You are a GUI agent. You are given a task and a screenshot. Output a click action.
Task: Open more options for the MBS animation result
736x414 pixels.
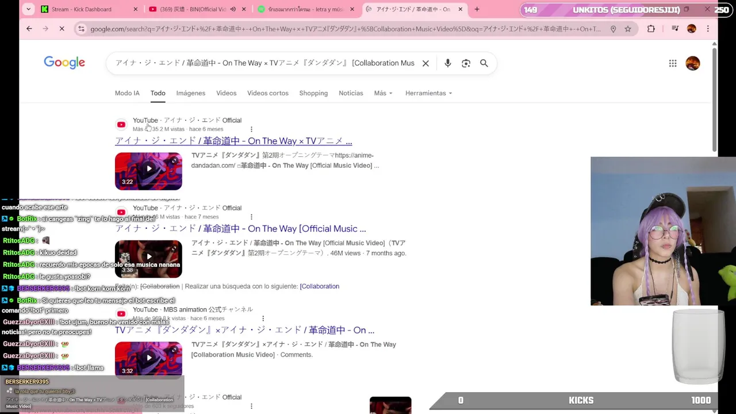coord(263,318)
